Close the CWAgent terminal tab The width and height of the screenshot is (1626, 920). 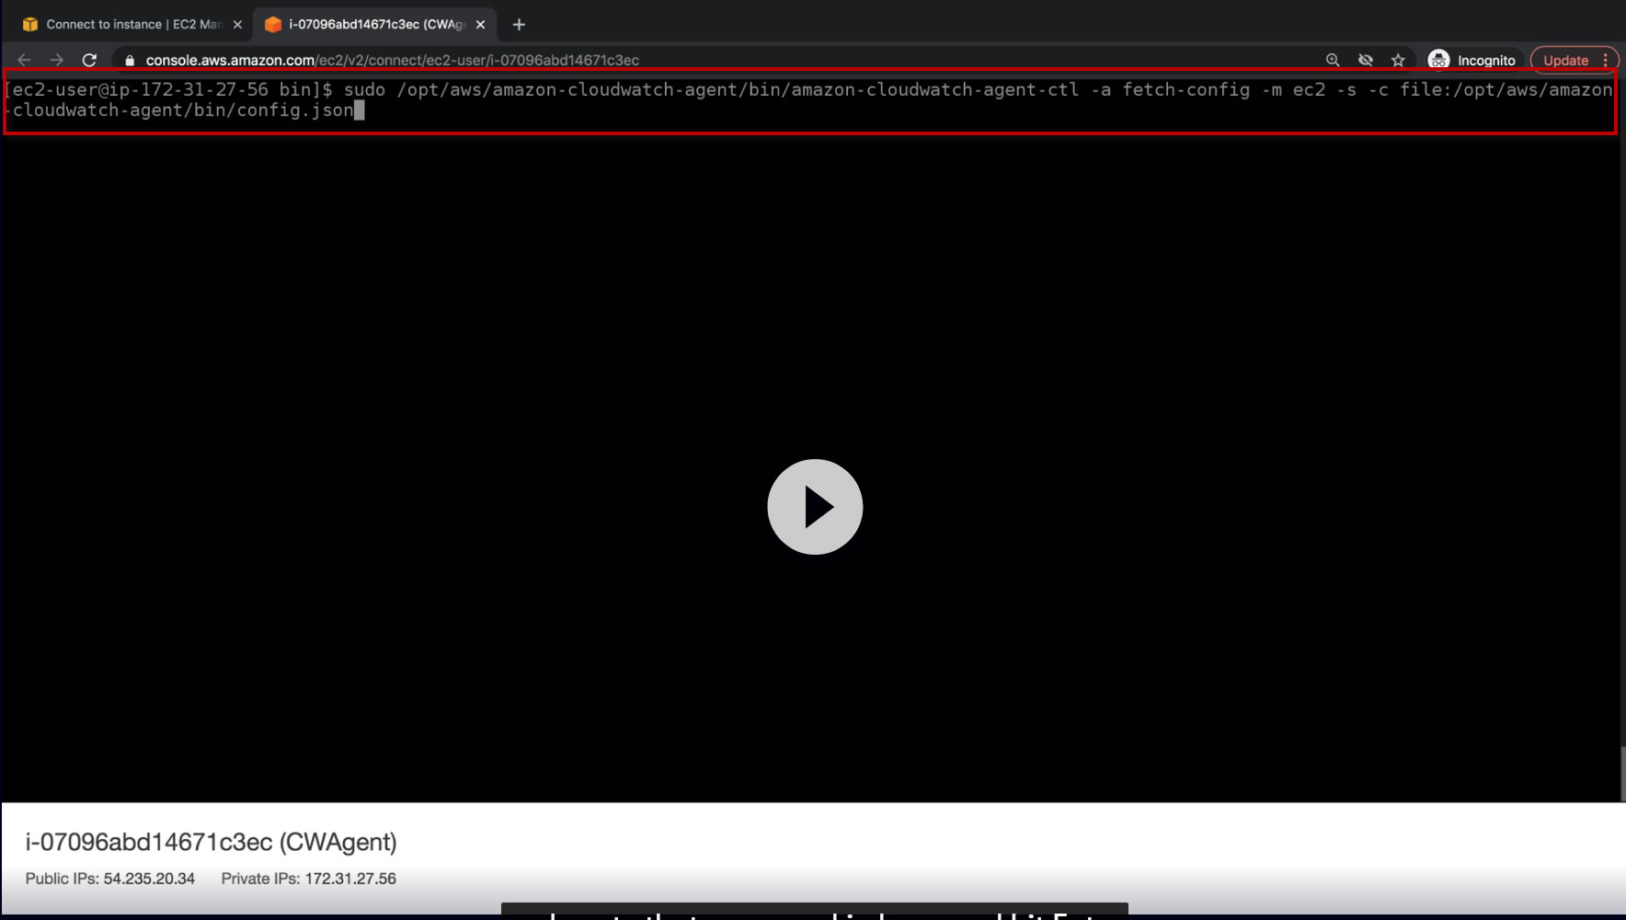480,25
